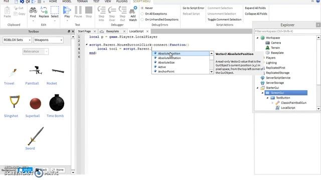The image size is (321, 180).
Task: Select ServerScriptService in Explorer
Action: pos(278,78)
